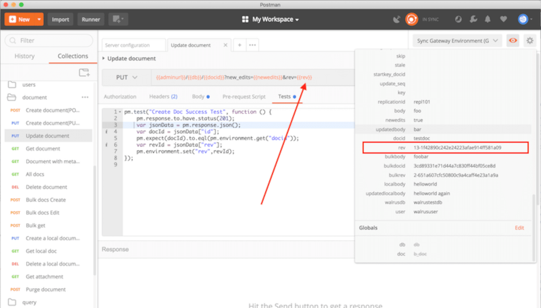The height and width of the screenshot is (308, 541).
Task: Select the Update document request in sidebar
Action: tap(49, 136)
